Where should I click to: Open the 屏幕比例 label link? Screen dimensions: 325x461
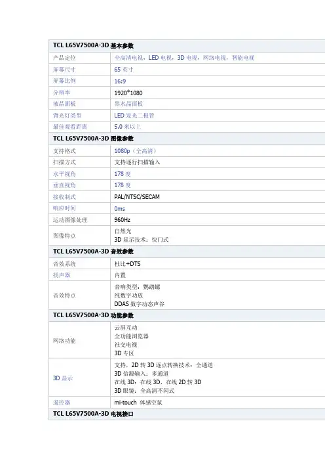click(64, 81)
